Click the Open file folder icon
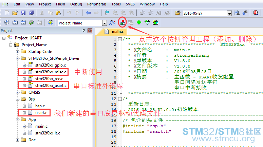 pos(15,13)
